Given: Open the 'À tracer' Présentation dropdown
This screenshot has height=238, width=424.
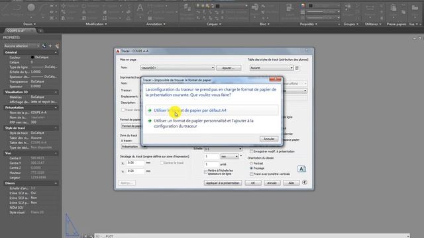Looking at the screenshot, I should pos(134,147).
